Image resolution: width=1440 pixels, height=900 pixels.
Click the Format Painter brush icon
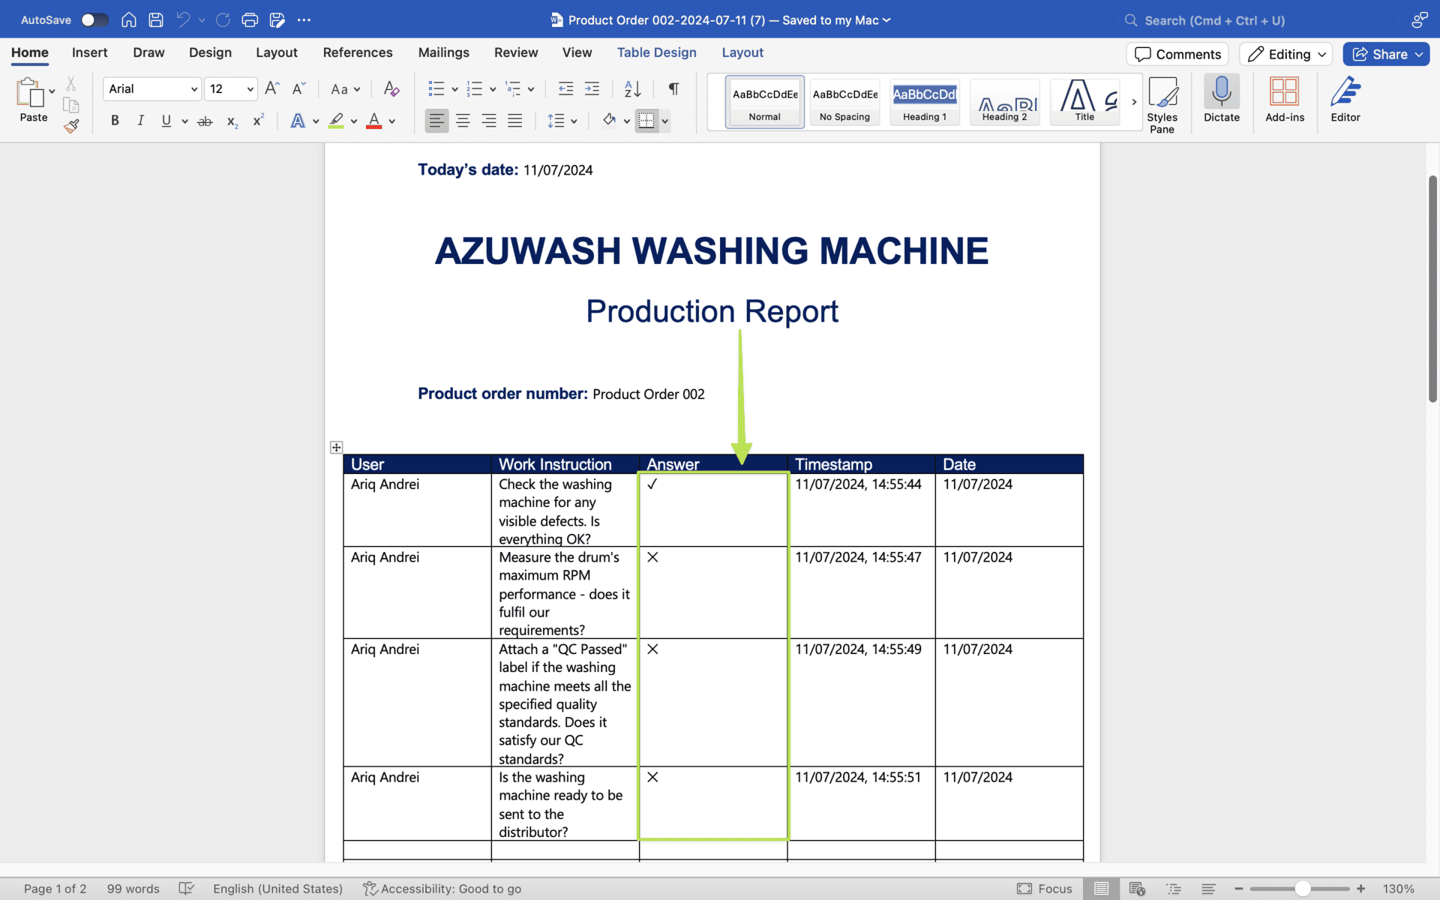click(x=71, y=126)
